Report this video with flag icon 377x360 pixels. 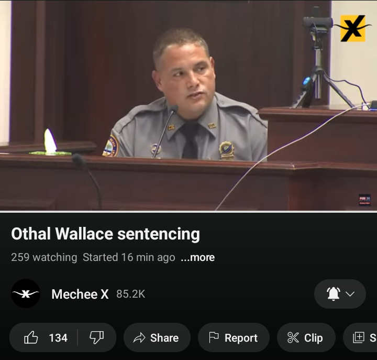coord(214,338)
